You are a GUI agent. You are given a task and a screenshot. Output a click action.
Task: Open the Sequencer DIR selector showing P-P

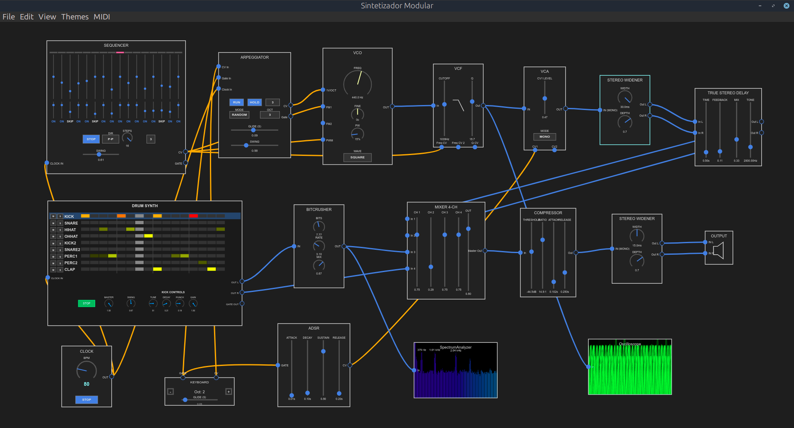click(111, 139)
